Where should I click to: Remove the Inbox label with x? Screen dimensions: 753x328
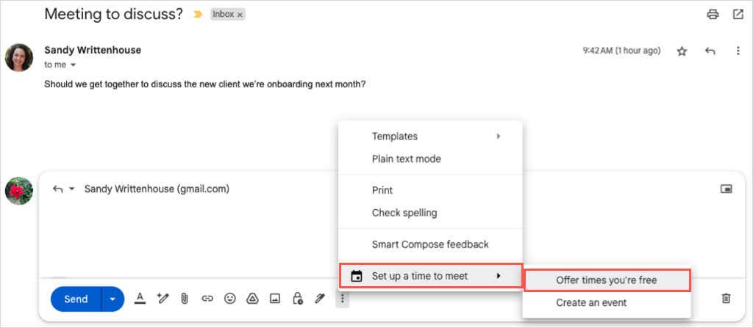(240, 15)
